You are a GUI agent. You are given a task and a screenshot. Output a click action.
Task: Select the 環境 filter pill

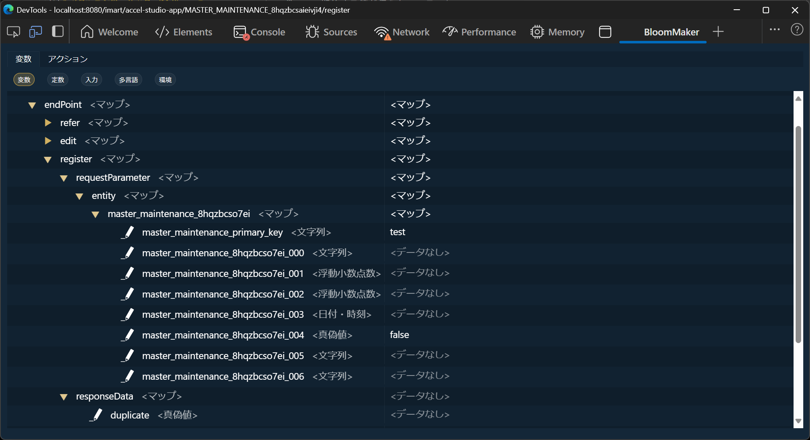pos(165,80)
